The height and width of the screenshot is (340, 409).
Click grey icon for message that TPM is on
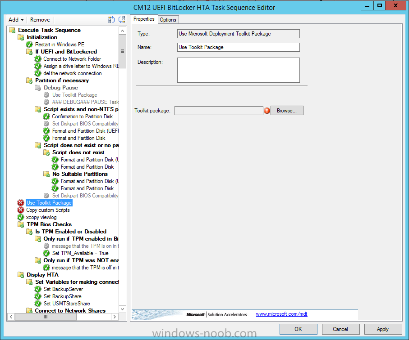46,246
